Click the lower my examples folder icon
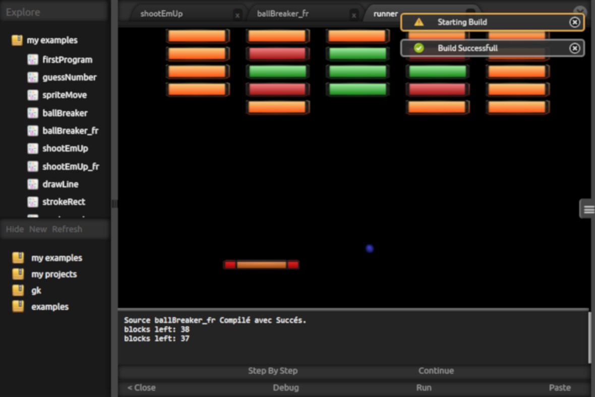 18,258
